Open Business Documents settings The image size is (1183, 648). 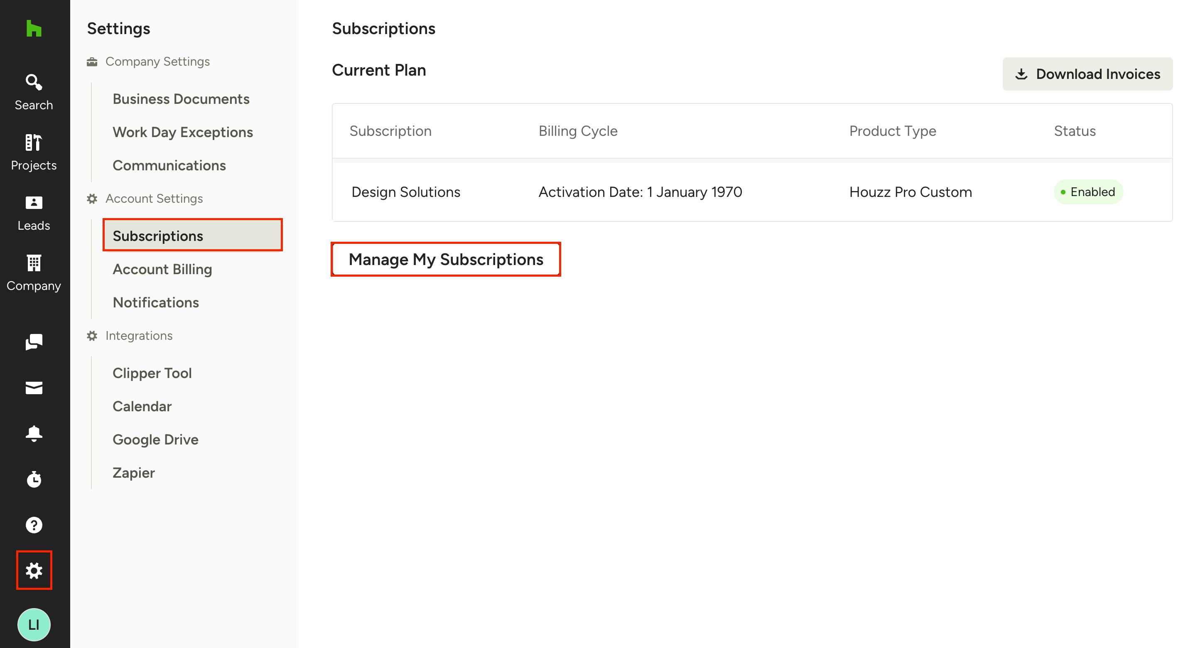181,99
